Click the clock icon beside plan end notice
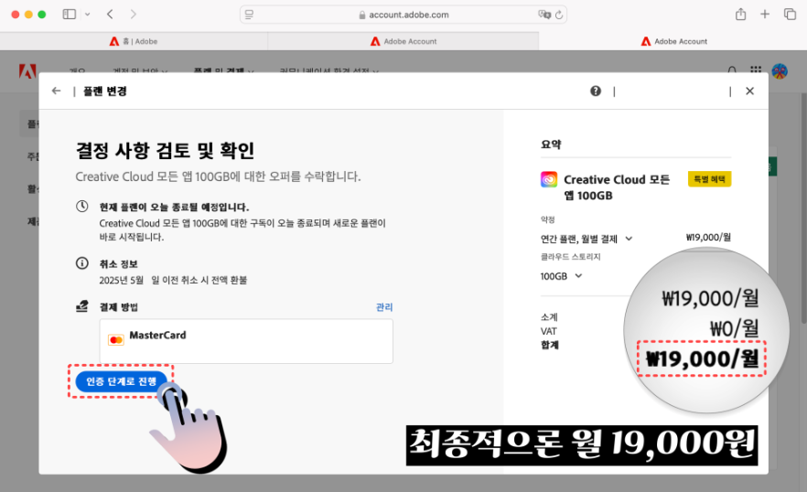Viewport: 807px width, 492px height. (81, 207)
